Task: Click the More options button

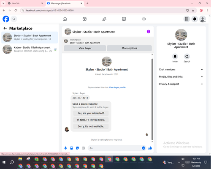Action: click(129, 48)
